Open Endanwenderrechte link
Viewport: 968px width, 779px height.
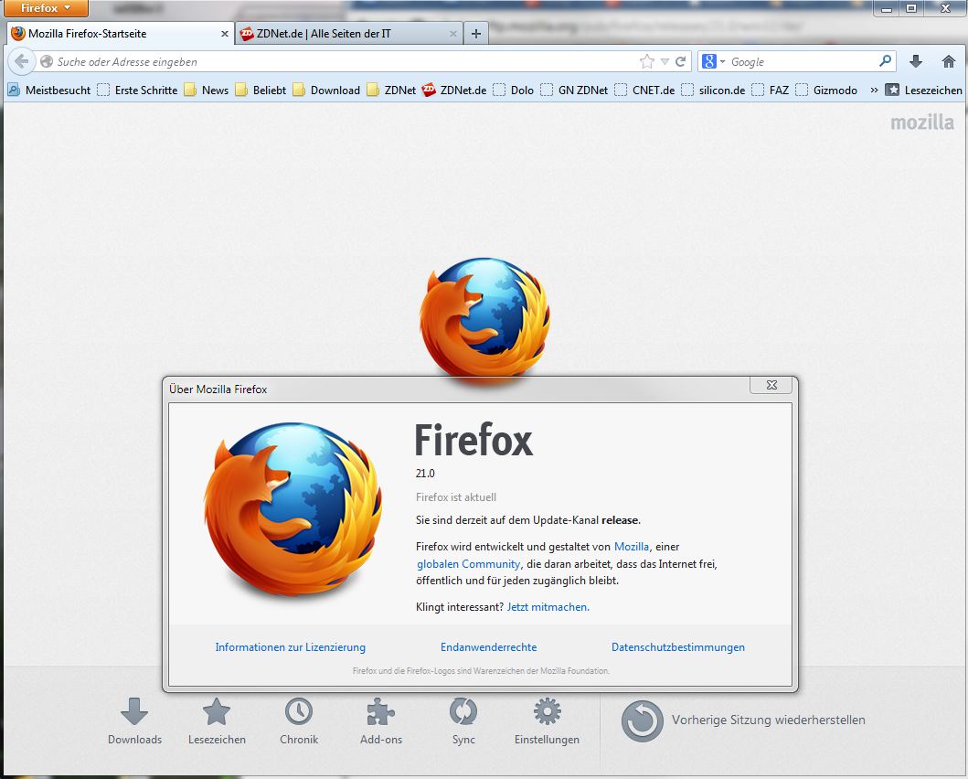click(x=488, y=647)
